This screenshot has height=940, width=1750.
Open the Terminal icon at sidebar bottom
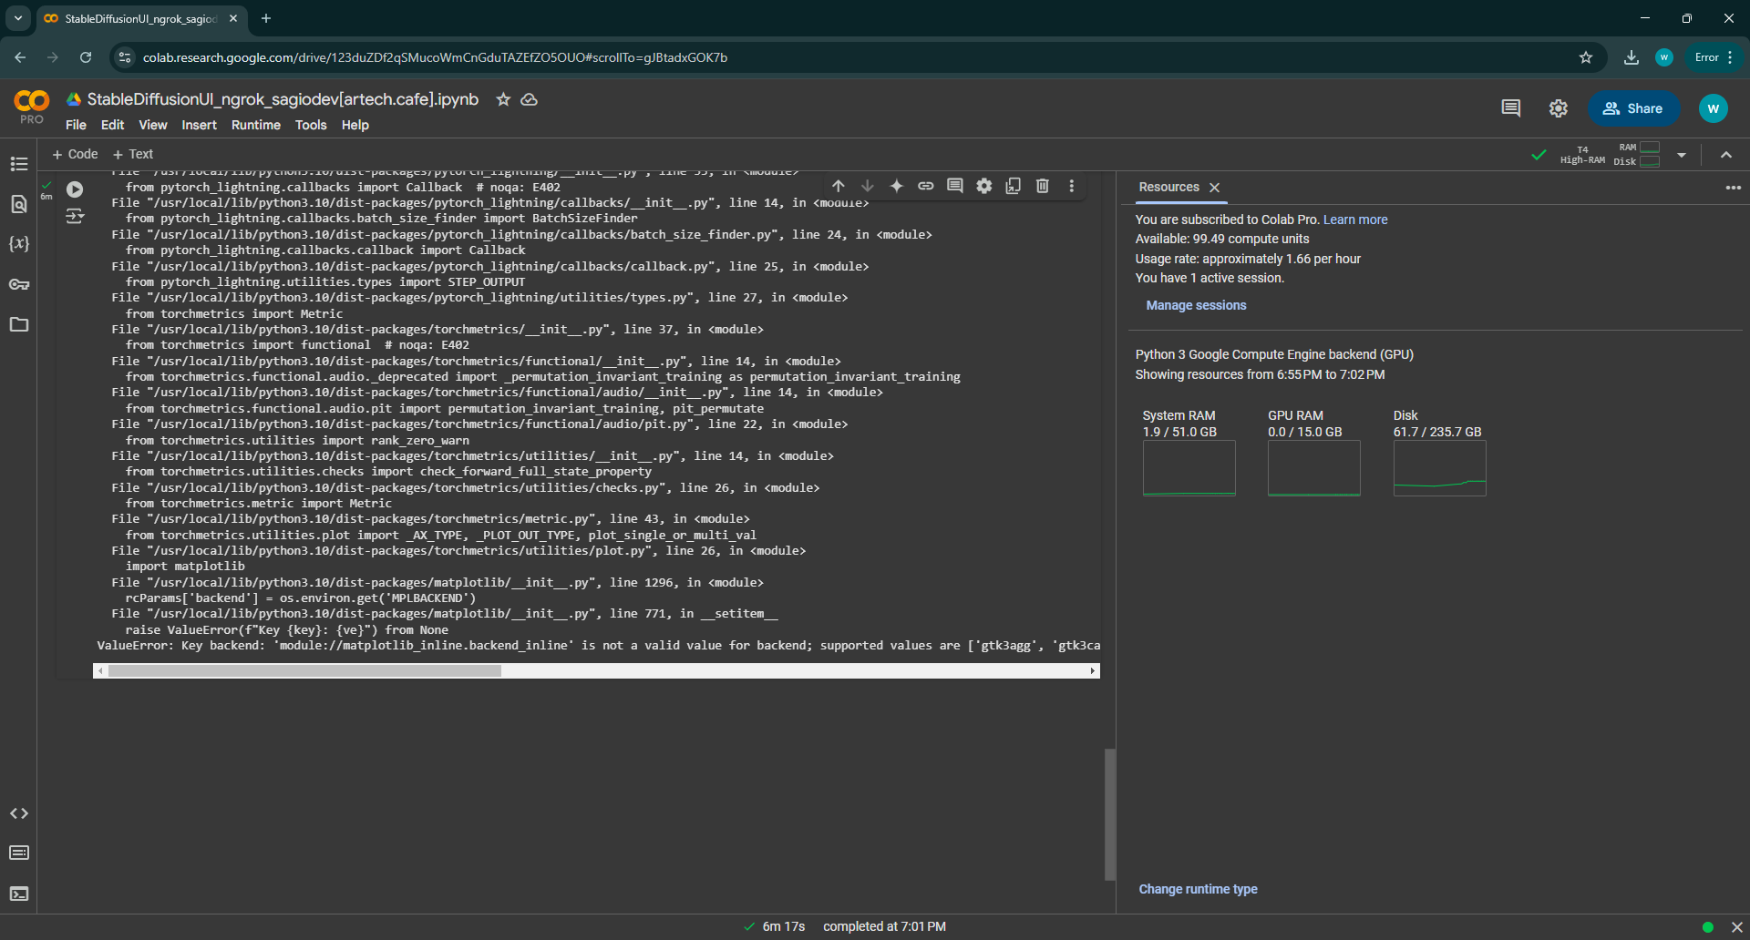coord(19,894)
